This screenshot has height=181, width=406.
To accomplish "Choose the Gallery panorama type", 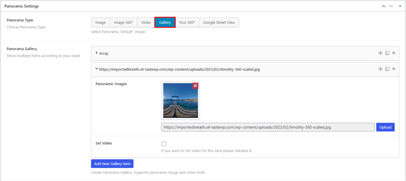I will (x=165, y=22).
